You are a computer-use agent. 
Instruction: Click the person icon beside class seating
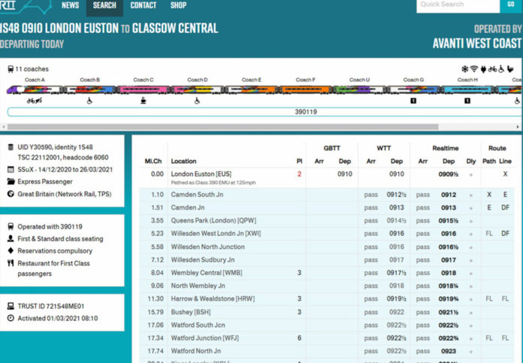(11, 238)
